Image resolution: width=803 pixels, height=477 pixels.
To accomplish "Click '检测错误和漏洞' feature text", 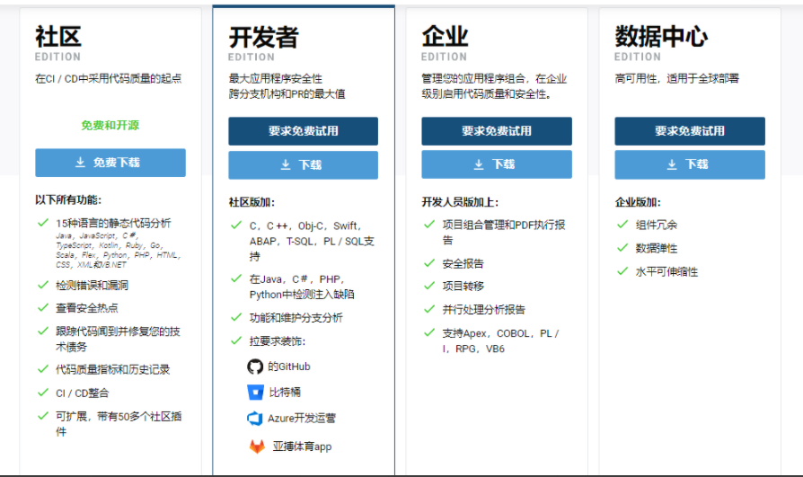I will (x=93, y=286).
